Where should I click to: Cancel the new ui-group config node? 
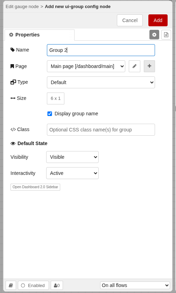(130, 20)
